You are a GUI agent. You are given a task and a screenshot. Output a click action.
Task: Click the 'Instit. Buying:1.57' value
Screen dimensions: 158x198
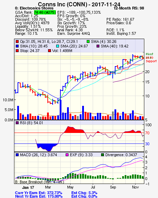[x=121, y=34]
